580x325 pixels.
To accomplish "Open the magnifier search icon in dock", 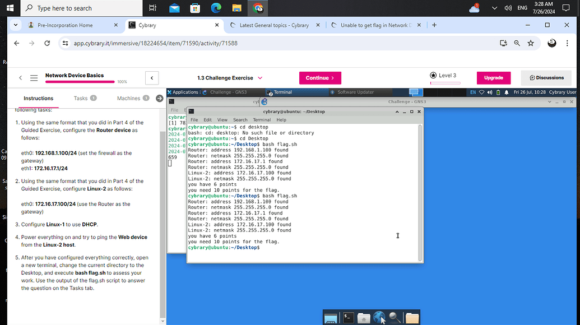I will click(x=395, y=318).
